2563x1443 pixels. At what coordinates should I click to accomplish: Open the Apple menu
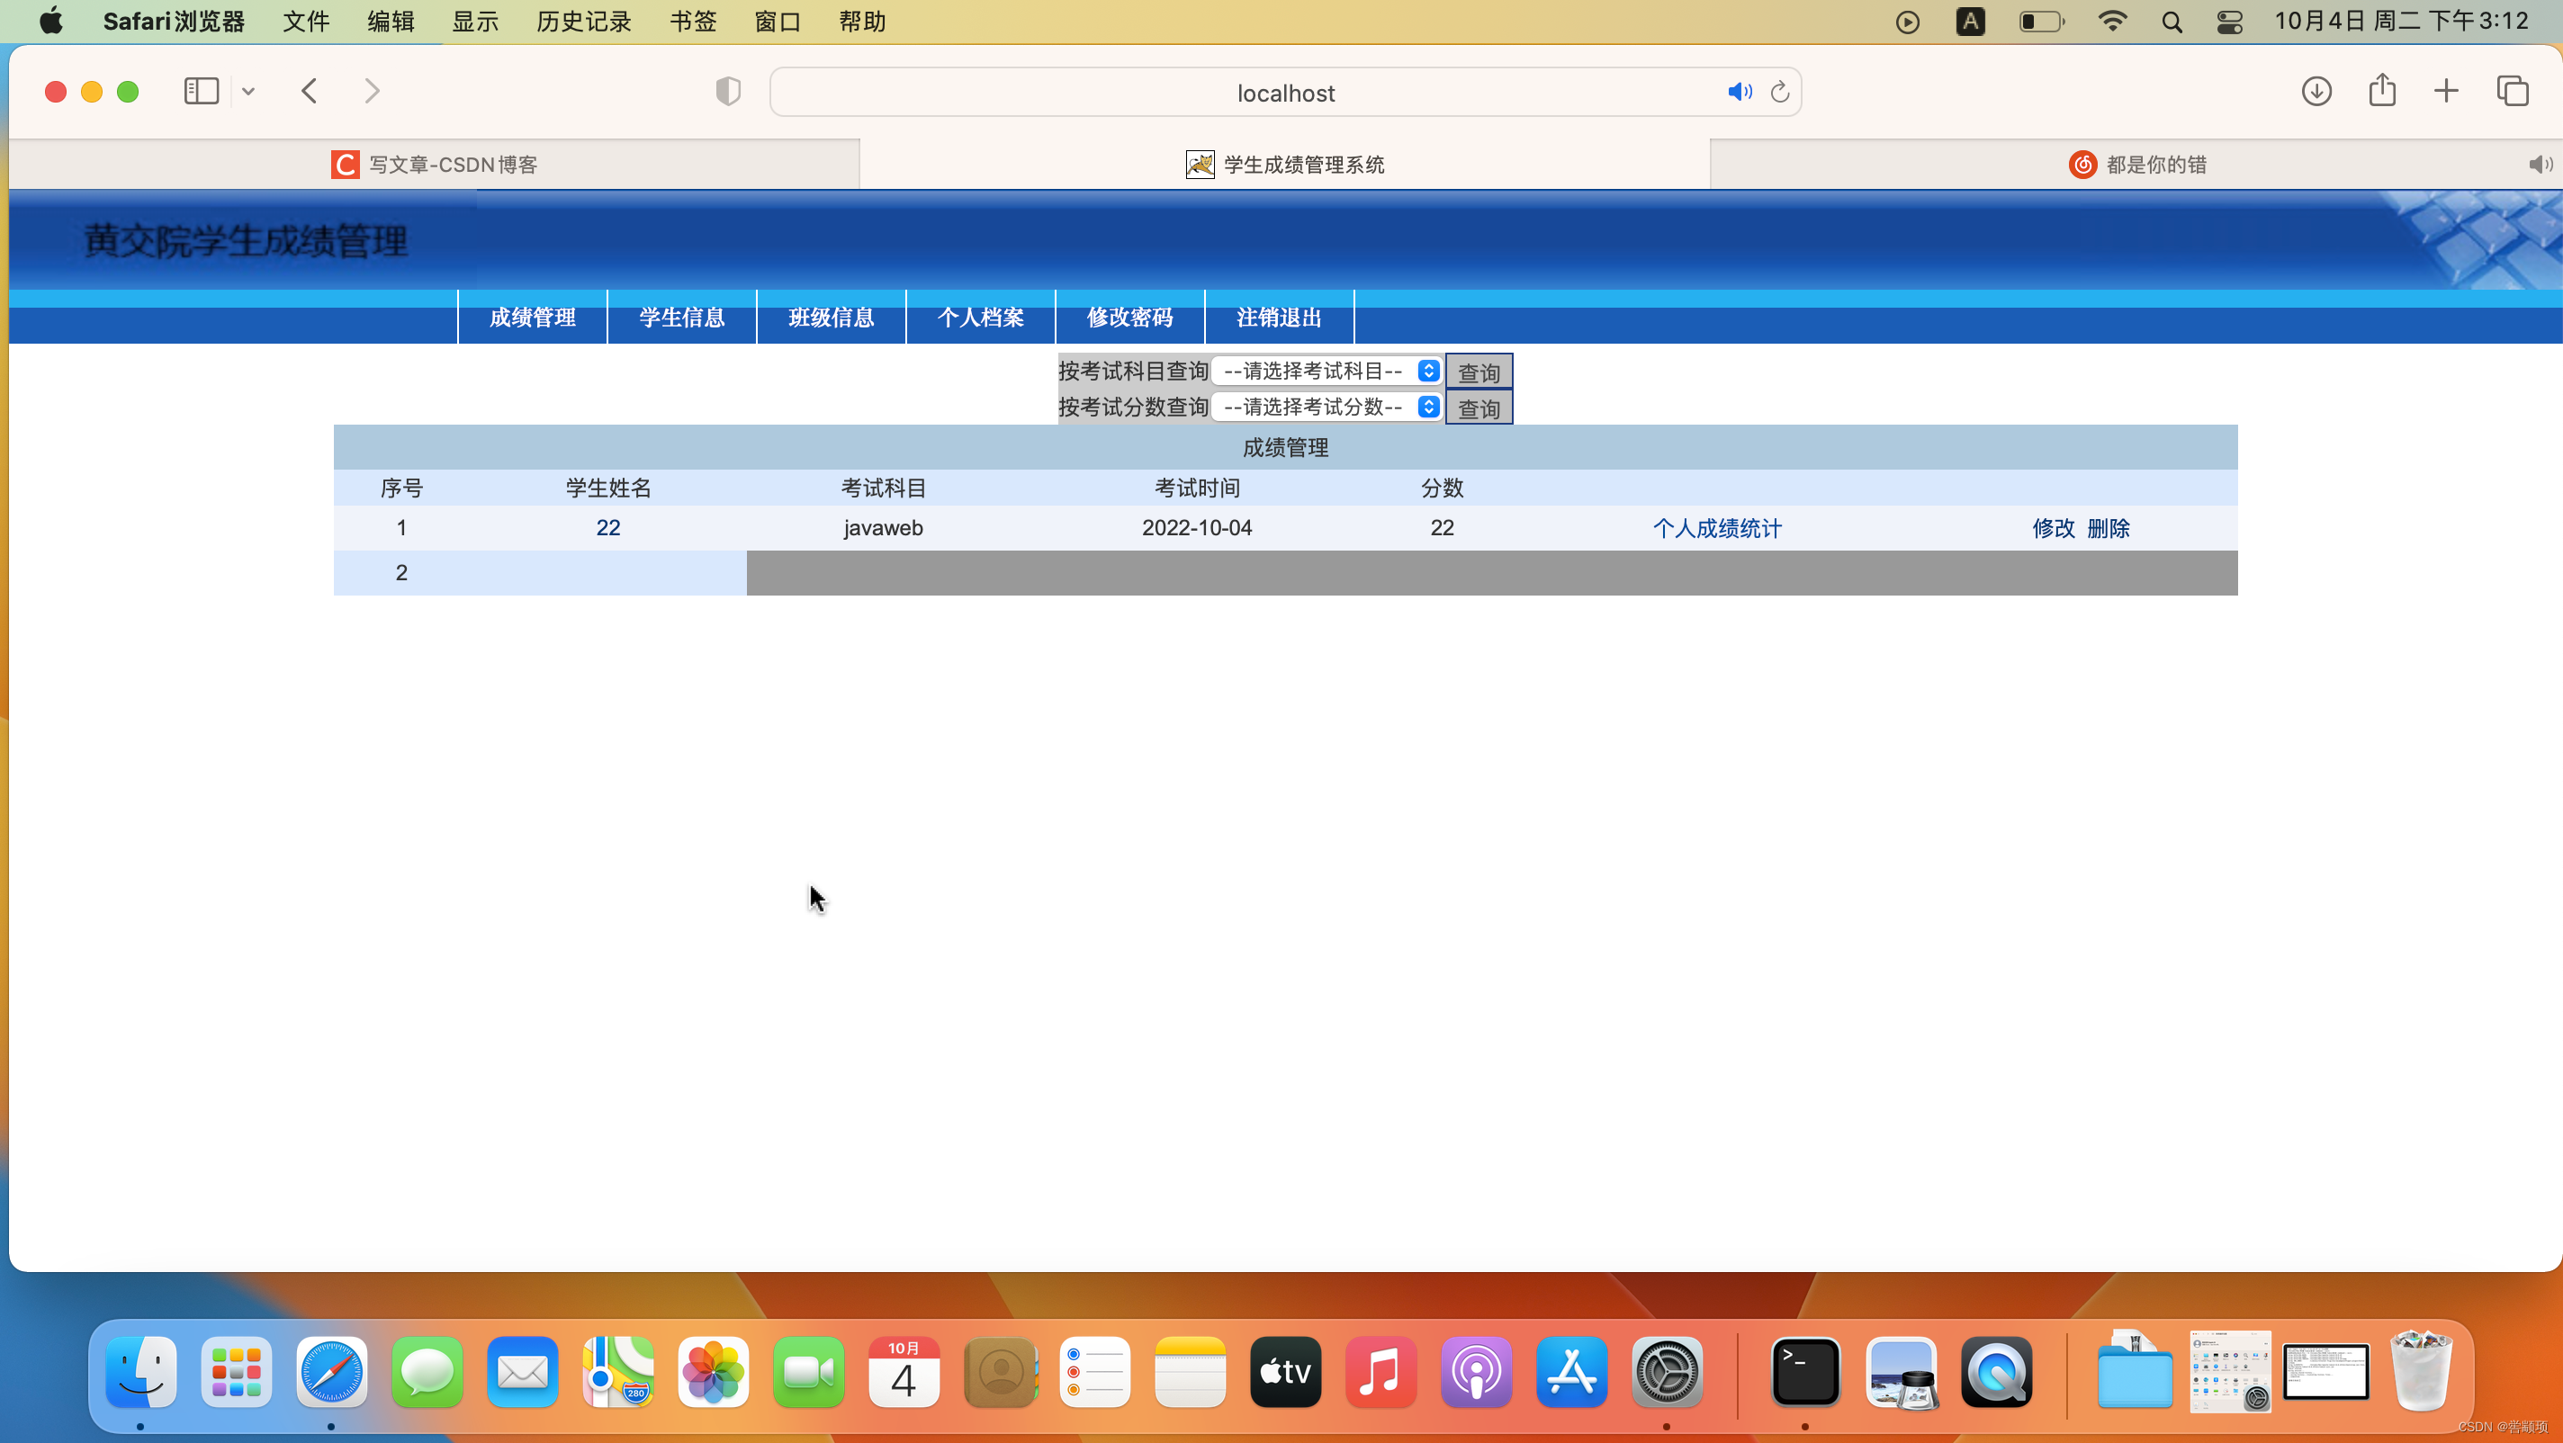coord(50,21)
